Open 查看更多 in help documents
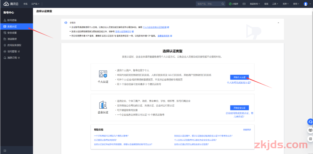Image resolution: width=313 pixels, height=154 pixels. coord(247,130)
